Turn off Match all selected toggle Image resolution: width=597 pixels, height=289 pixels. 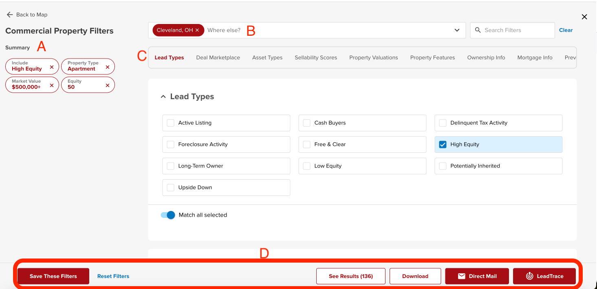168,215
